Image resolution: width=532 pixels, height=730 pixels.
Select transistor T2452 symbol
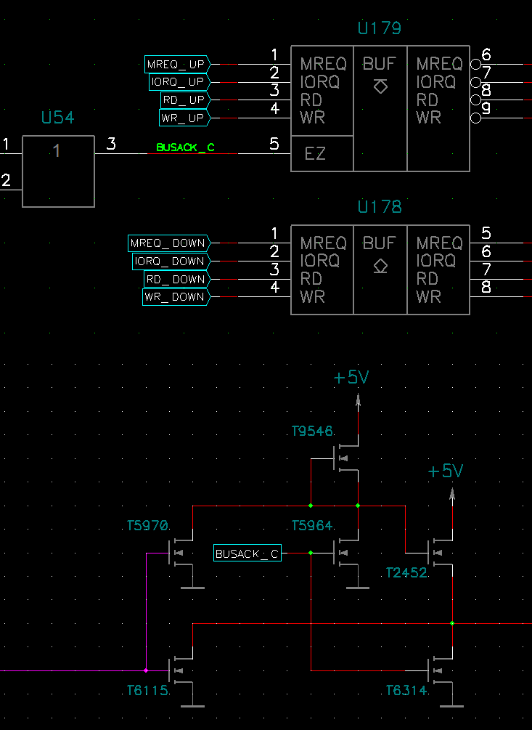tap(435, 553)
